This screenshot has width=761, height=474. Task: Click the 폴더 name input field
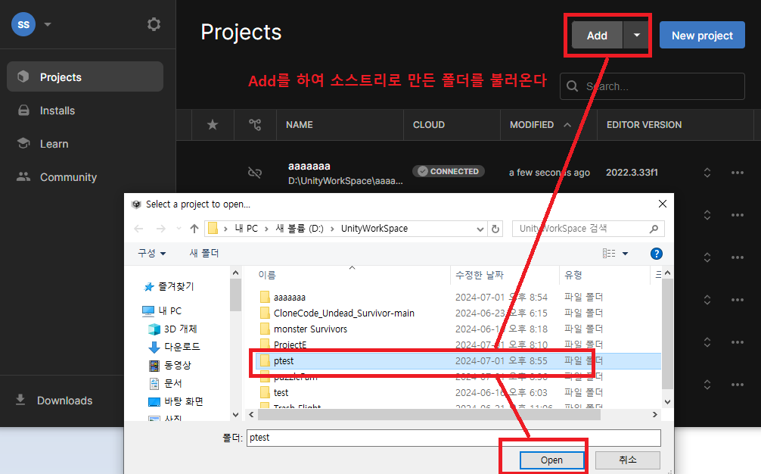pos(453,438)
